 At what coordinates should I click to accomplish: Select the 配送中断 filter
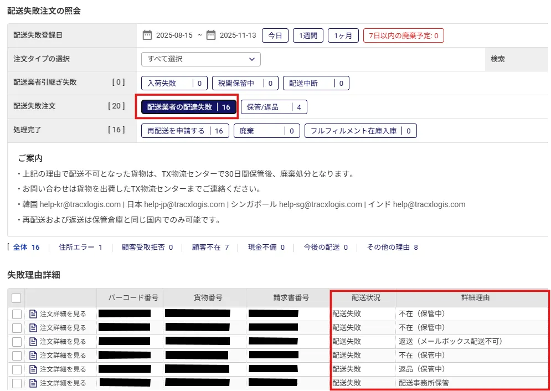[316, 83]
